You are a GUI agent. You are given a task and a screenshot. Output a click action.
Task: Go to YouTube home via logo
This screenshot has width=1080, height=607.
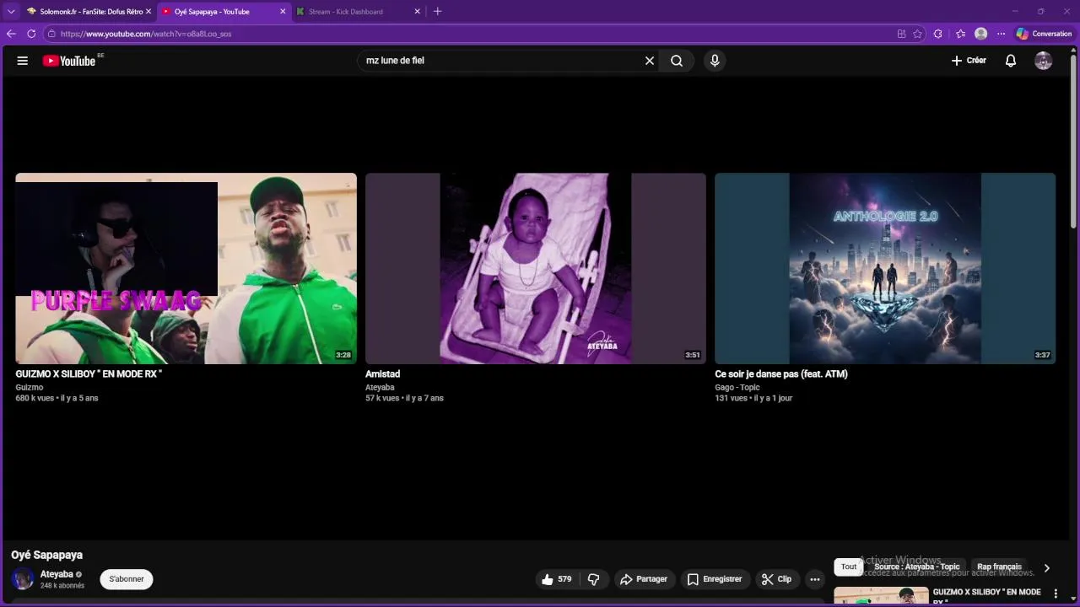coord(69,61)
